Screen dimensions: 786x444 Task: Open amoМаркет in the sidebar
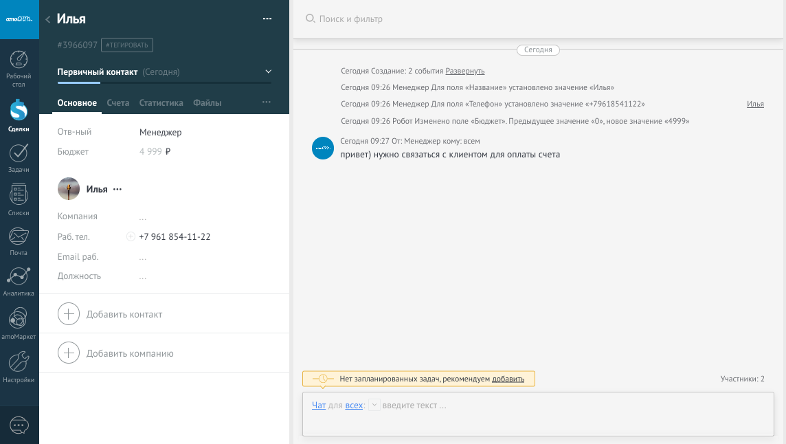point(19,320)
